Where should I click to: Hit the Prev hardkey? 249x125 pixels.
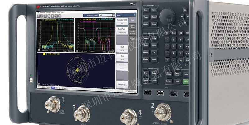click(x=146, y=10)
